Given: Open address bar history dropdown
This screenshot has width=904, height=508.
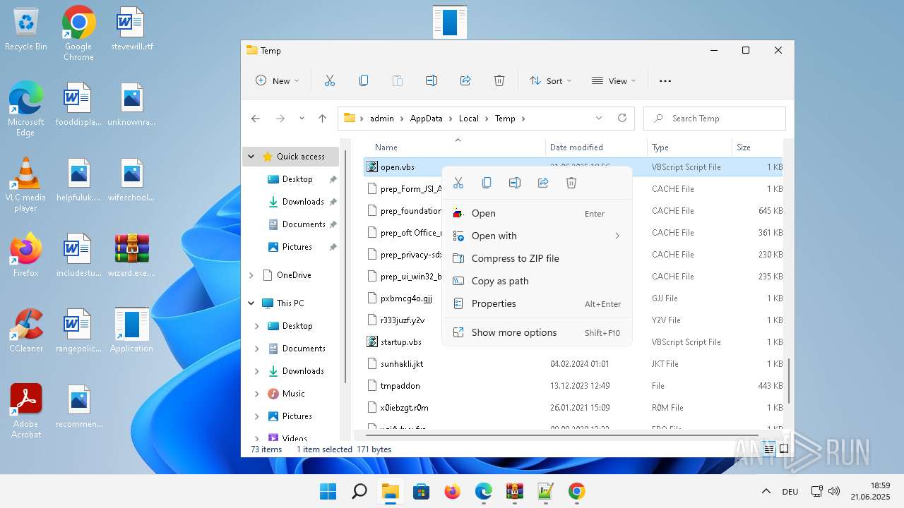Looking at the screenshot, I should click(599, 118).
